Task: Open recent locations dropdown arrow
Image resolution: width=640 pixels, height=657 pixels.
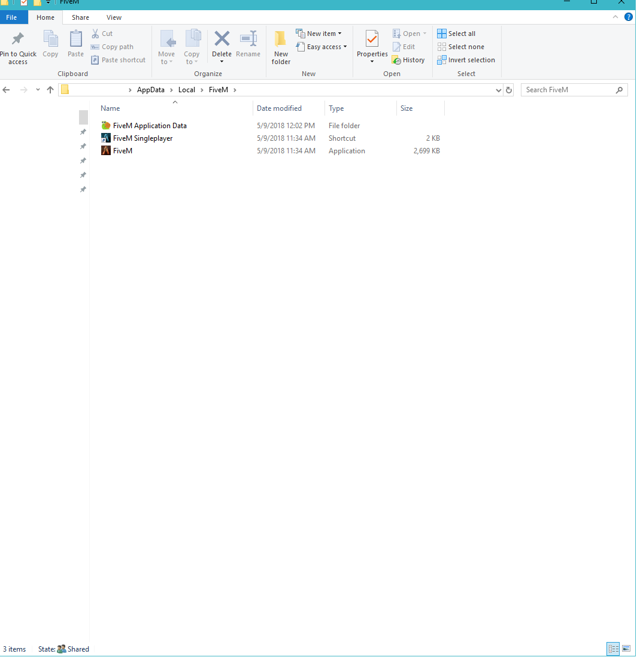Action: pyautogui.click(x=38, y=90)
